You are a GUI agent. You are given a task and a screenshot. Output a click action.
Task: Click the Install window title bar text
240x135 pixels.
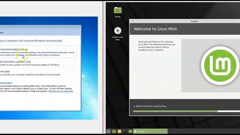point(194,21)
